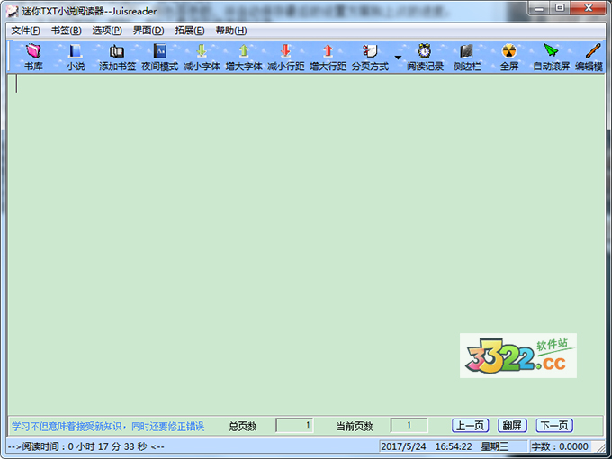Open the 书签(B) menu
The height and width of the screenshot is (459, 612).
67,31
